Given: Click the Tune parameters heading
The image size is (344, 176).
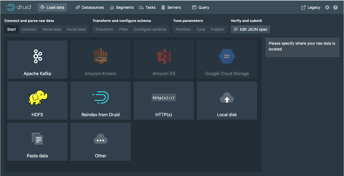Looking at the screenshot, I should coord(188,21).
